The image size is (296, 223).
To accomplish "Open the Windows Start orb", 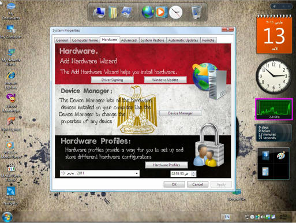I will coord(7,217).
